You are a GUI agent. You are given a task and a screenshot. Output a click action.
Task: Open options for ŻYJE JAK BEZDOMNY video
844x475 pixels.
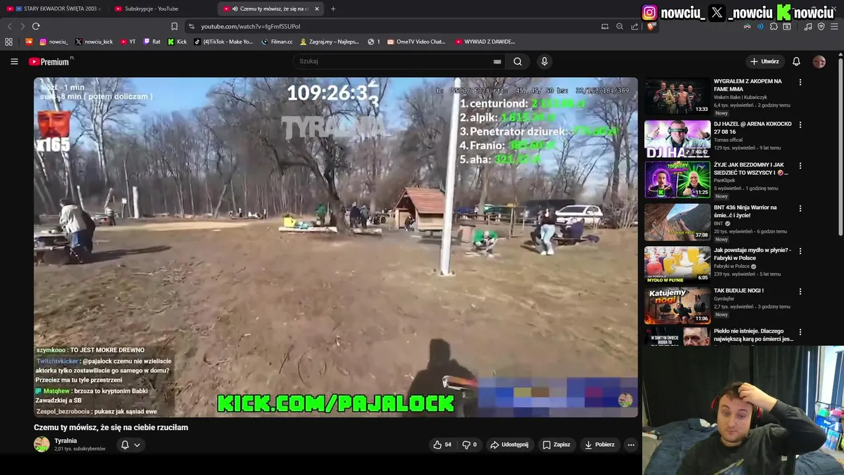click(800, 166)
